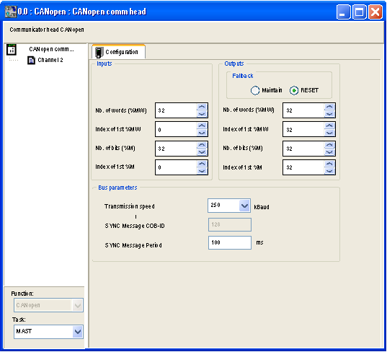Increase Outputs Nb. of bits (%M)
The width and height of the screenshot is (387, 352).
point(329,145)
